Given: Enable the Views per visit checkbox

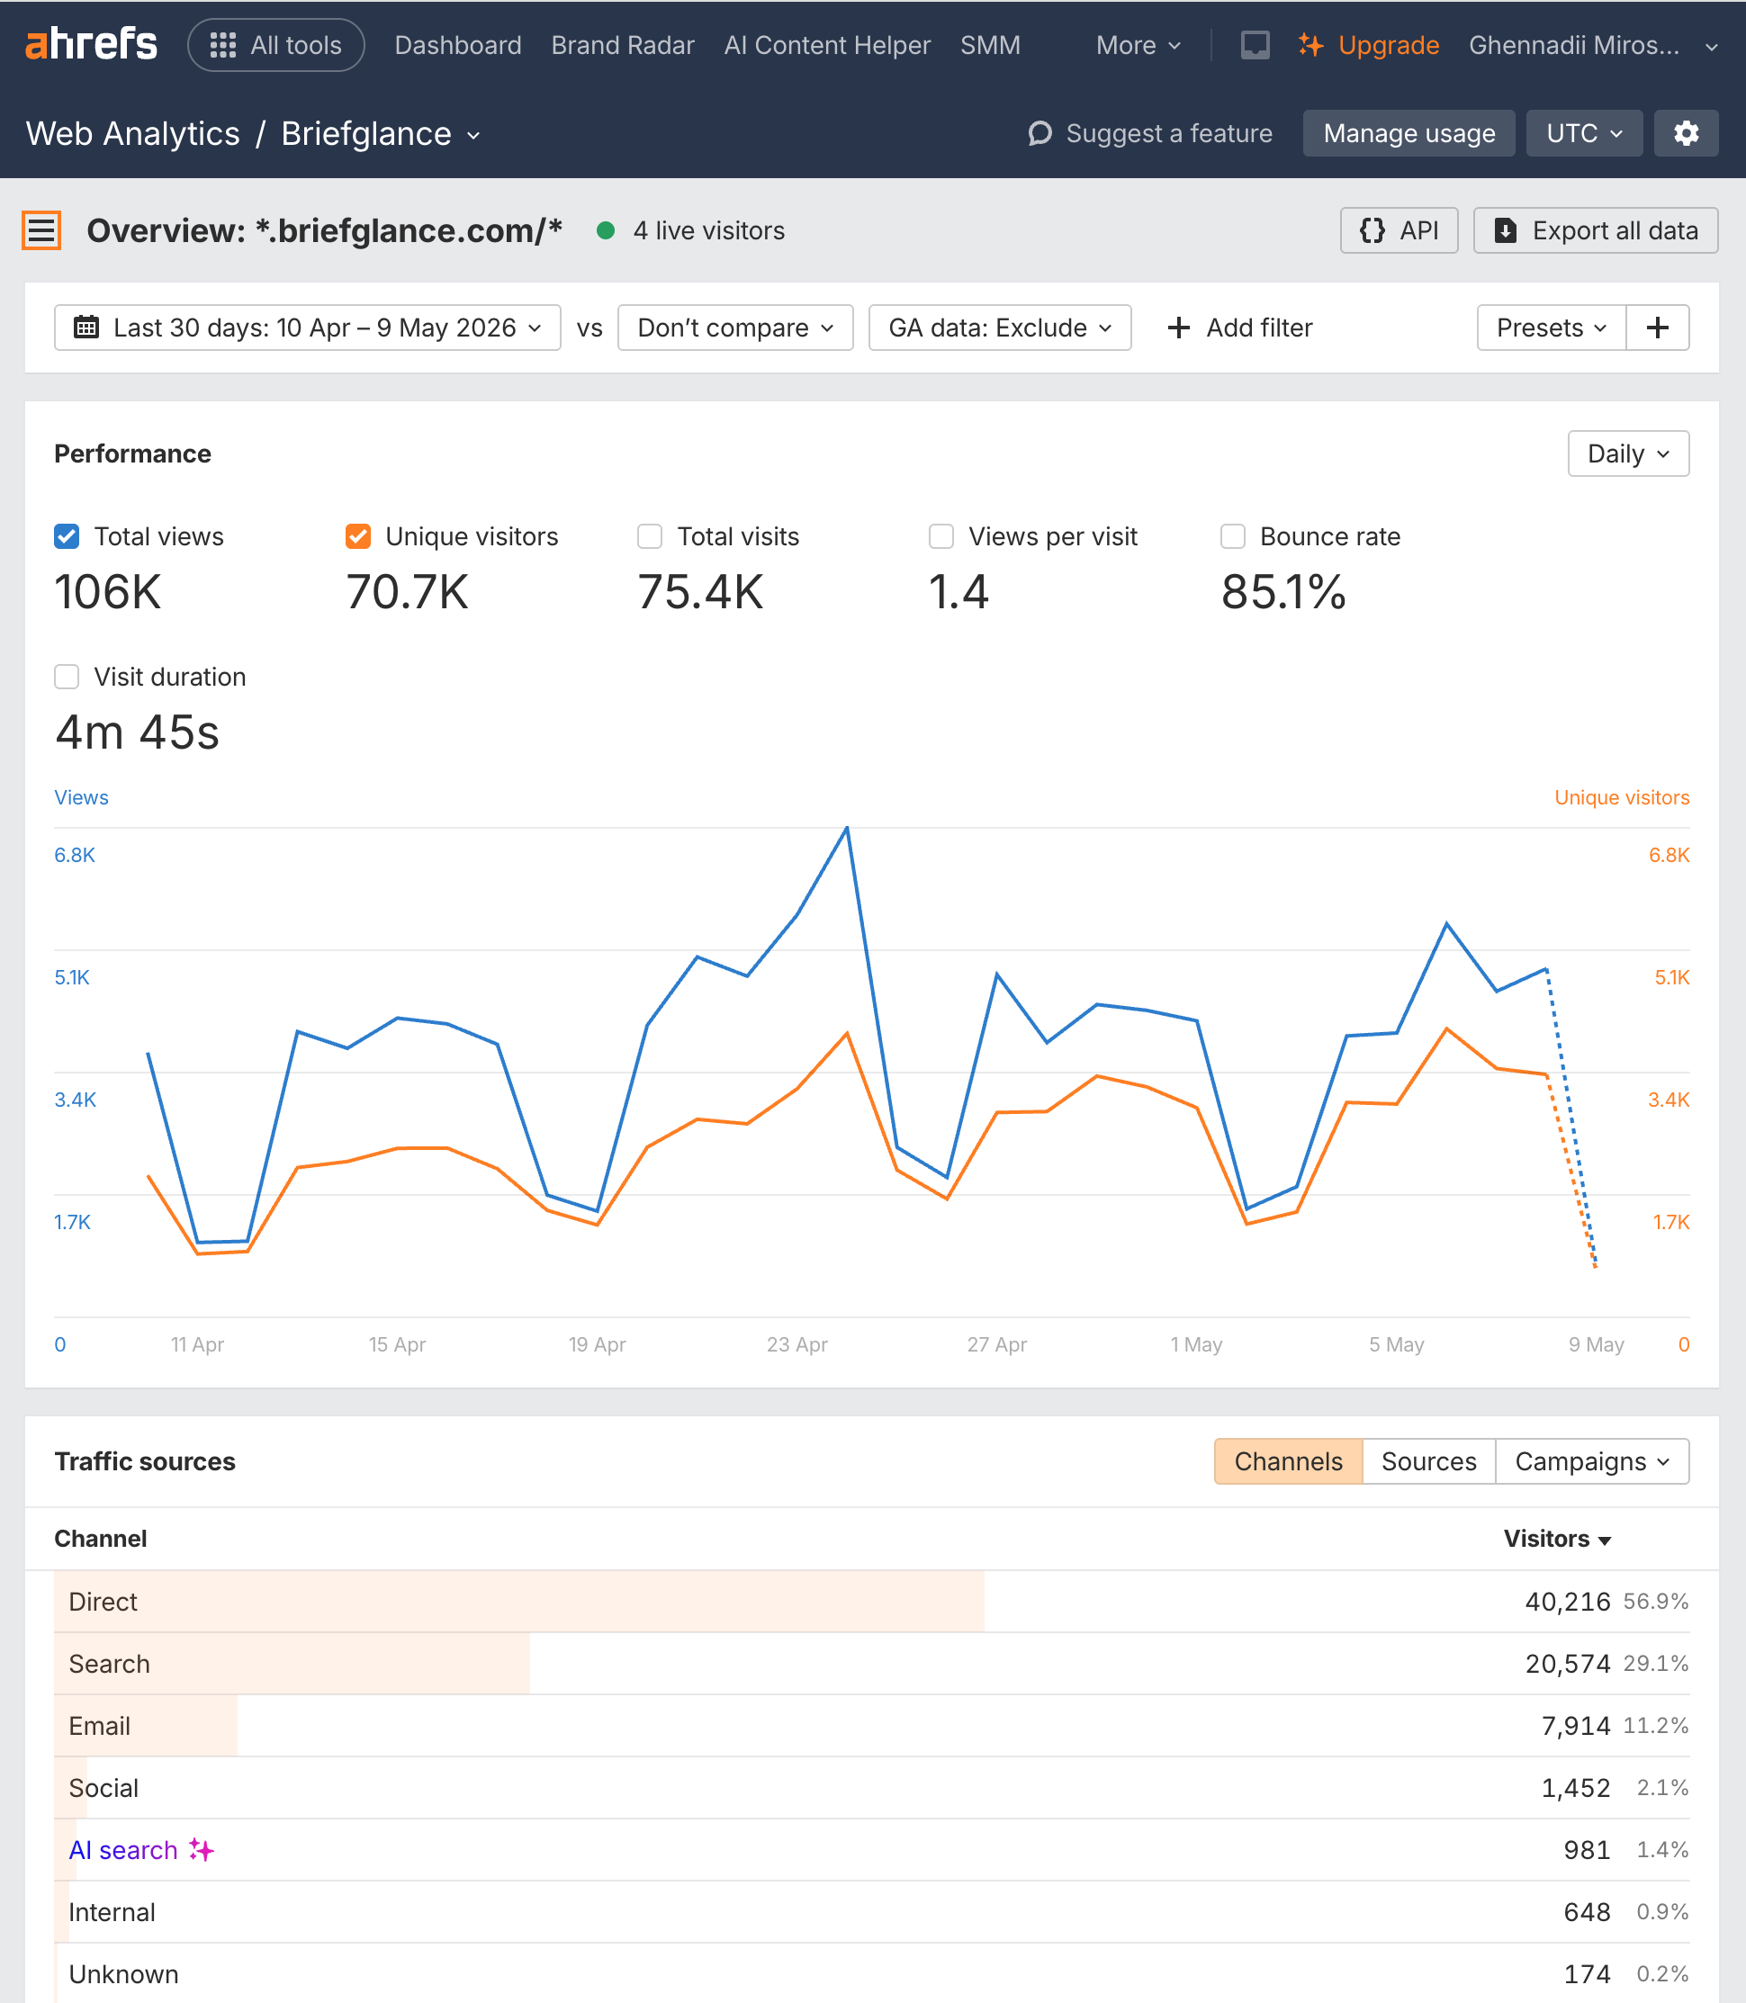Looking at the screenshot, I should tap(940, 537).
